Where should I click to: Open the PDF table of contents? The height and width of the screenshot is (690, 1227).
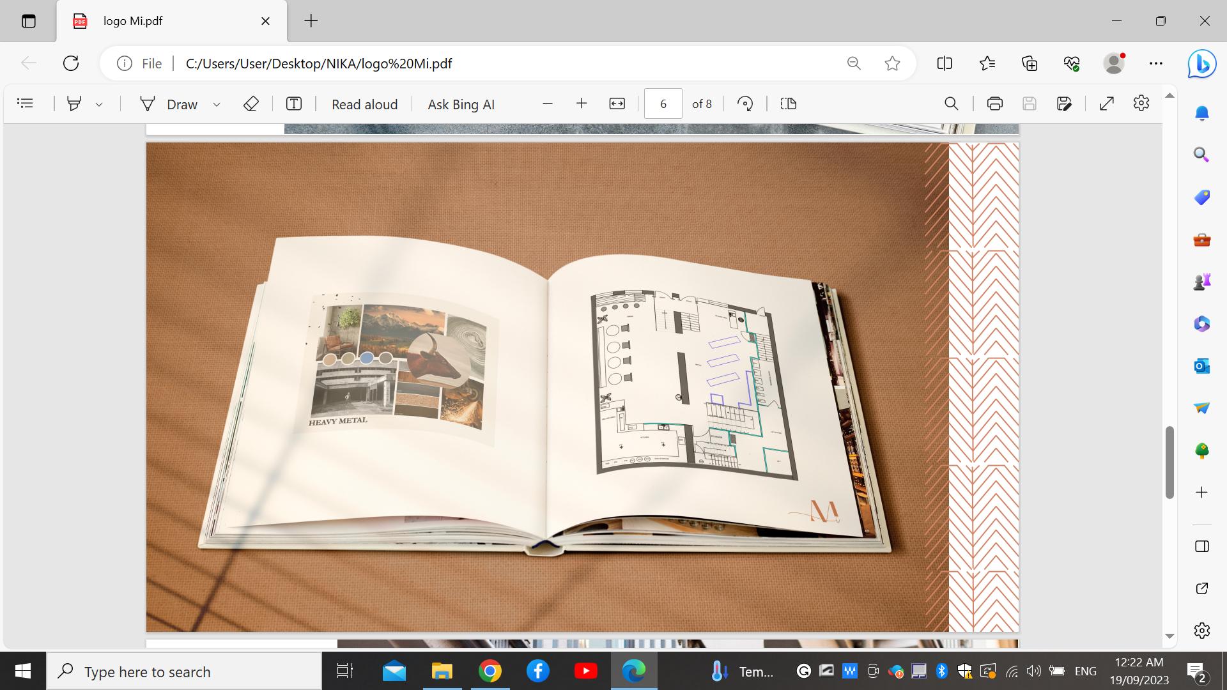25,103
